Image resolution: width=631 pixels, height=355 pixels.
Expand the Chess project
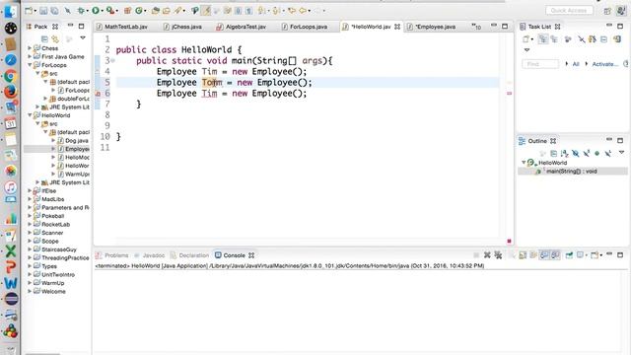30,48
